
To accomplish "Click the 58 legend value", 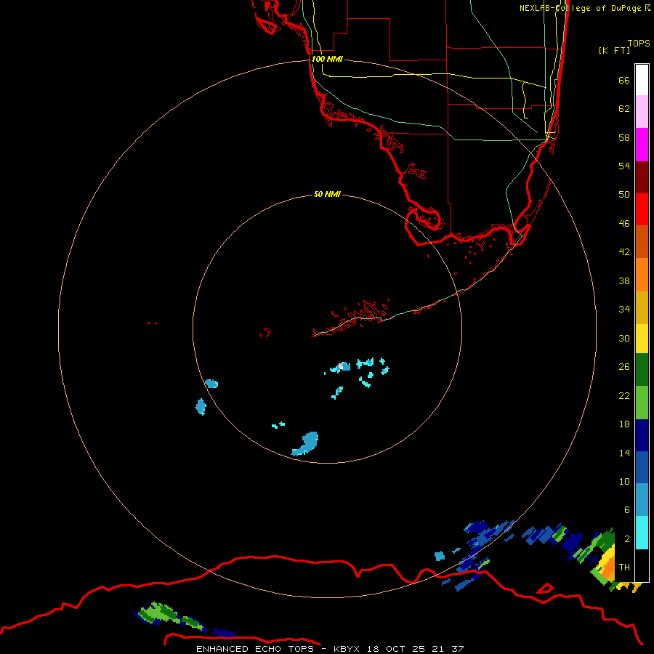I will pos(624,137).
